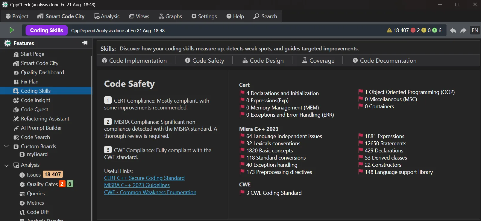Open the Search menu item
The width and height of the screenshot is (481, 221).
265,16
